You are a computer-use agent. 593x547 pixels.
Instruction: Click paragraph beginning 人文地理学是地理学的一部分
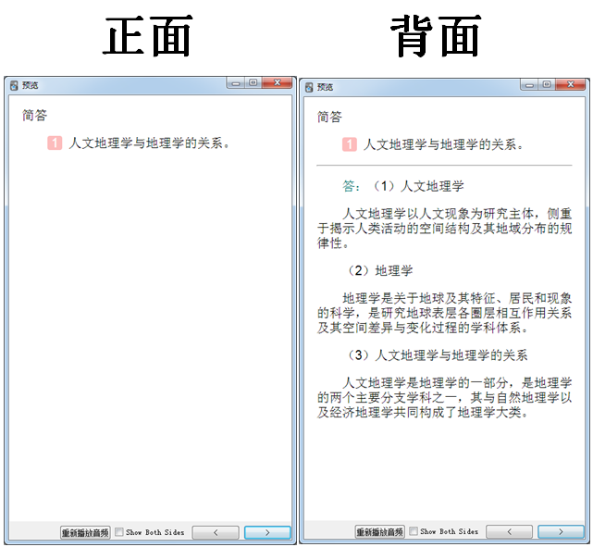444,398
